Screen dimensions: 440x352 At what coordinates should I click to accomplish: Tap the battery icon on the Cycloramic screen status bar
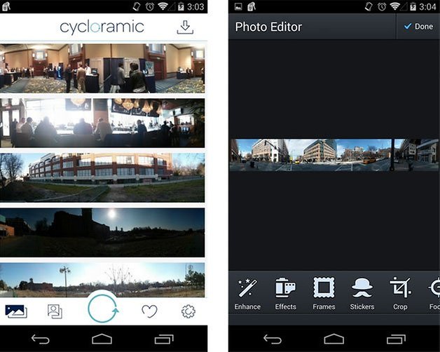click(181, 6)
